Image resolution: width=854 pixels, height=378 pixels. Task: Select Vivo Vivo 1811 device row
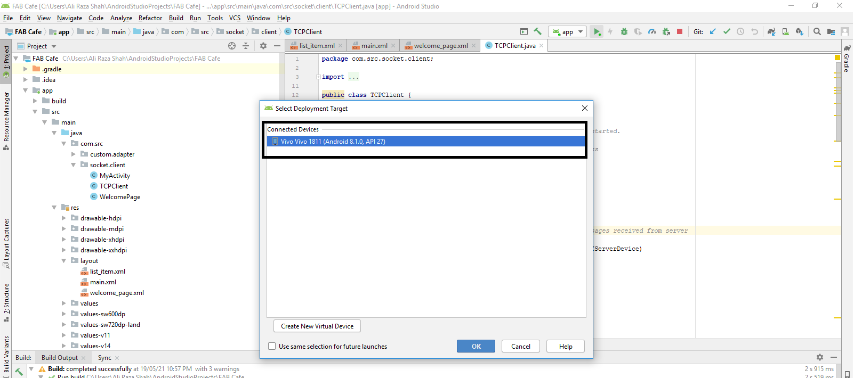click(426, 141)
